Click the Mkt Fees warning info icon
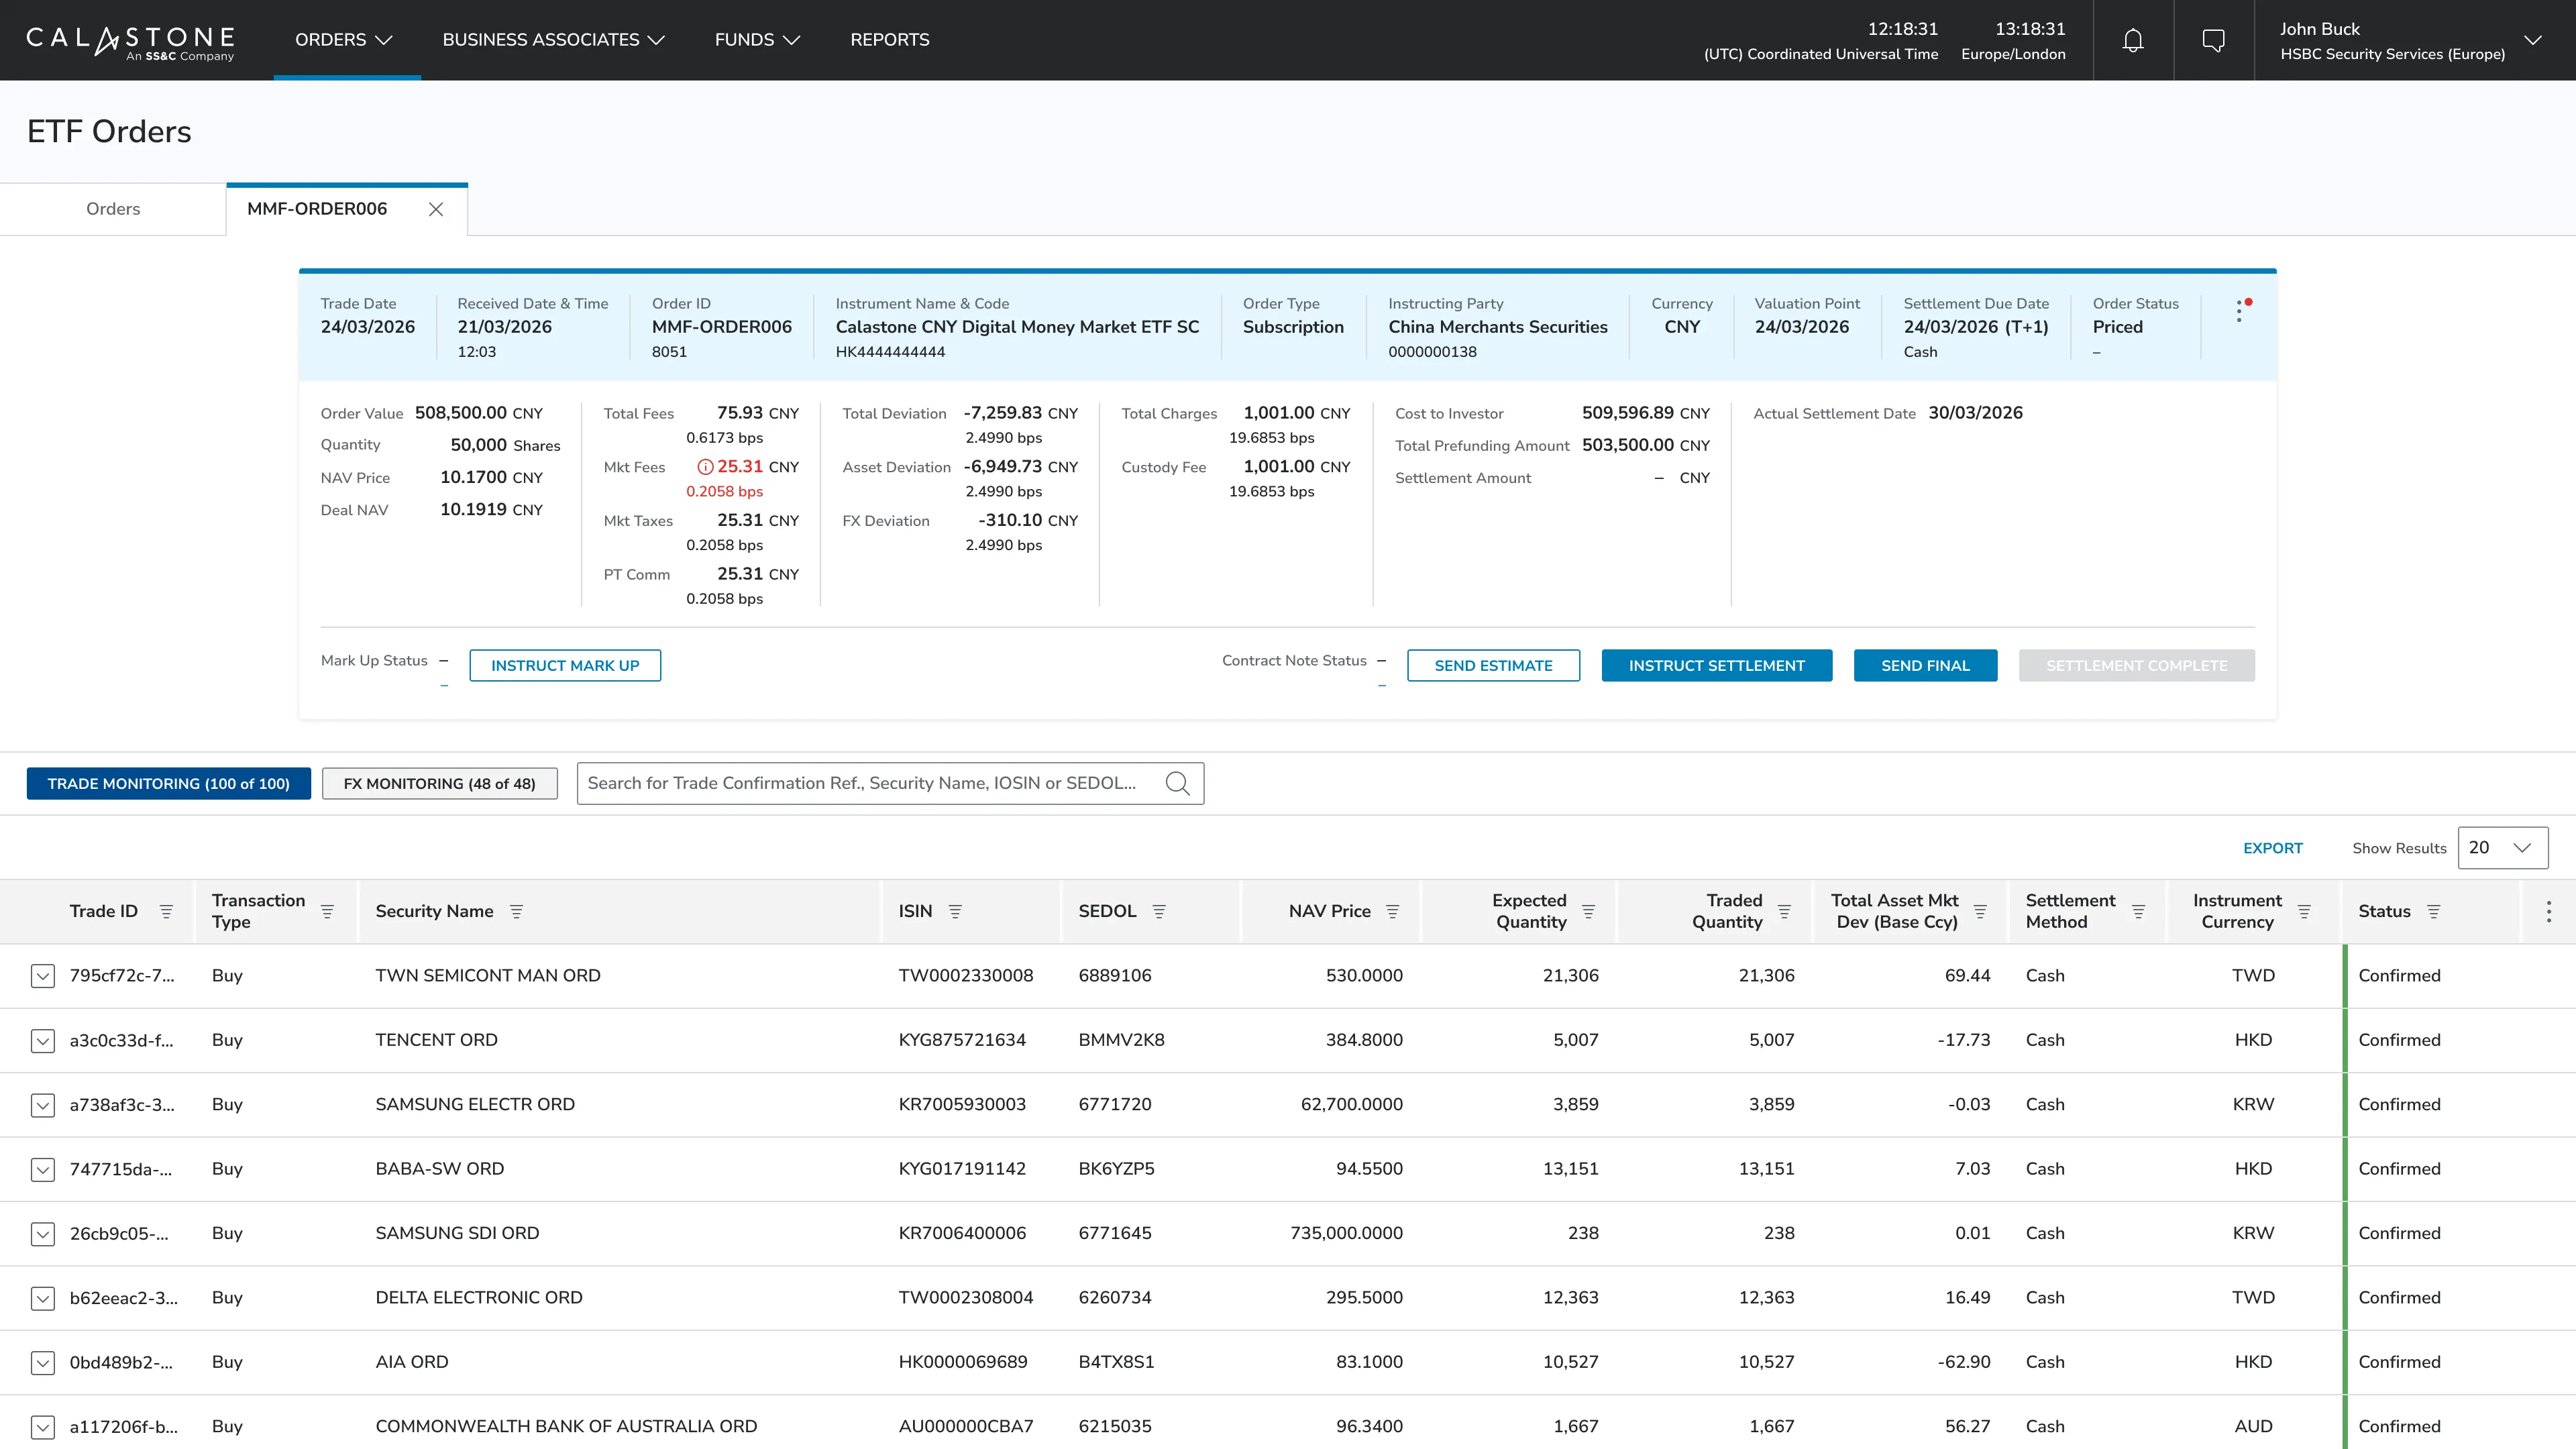 (705, 467)
